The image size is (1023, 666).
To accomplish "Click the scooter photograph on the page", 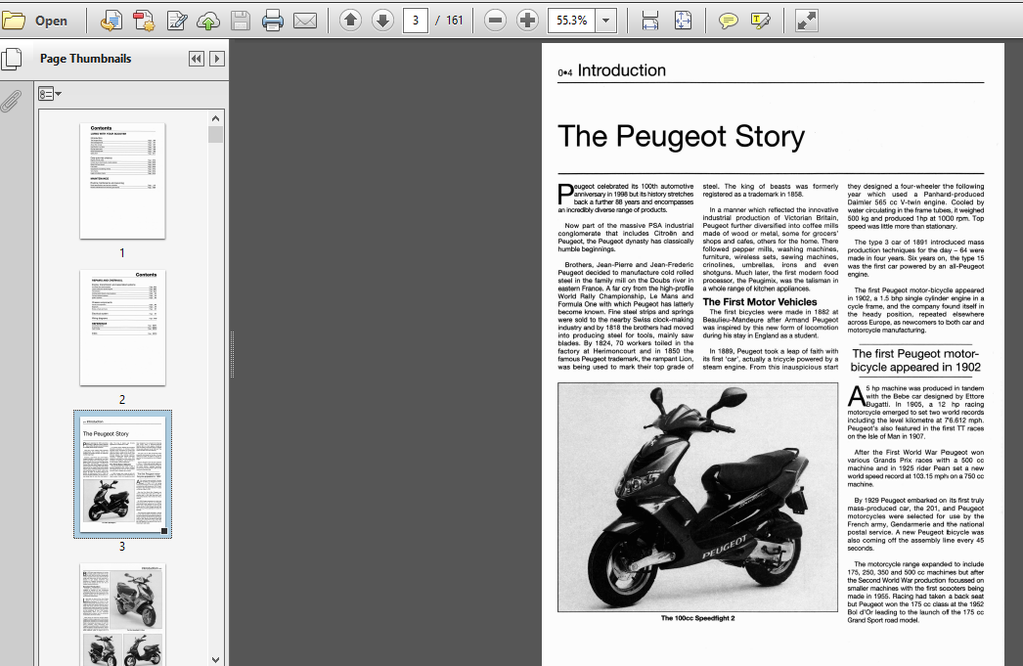I will (x=697, y=497).
